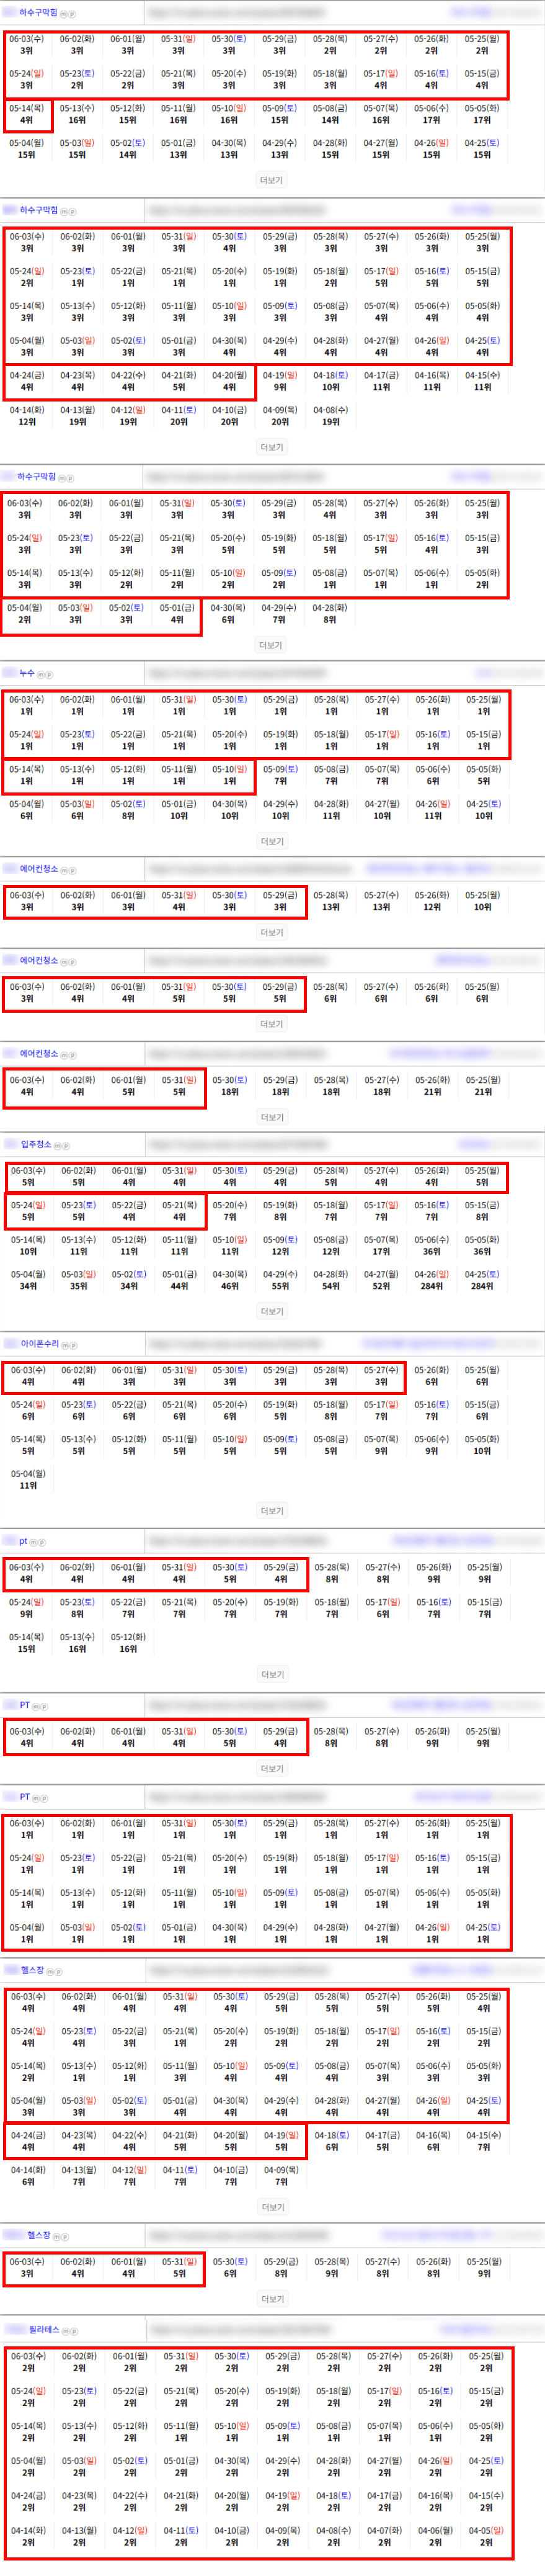Image resolution: width=545 pixels, height=2576 pixels.
Task: Select the 05-06(수) 9위 cell in 아이폰수리
Action: pyautogui.click(x=432, y=1446)
